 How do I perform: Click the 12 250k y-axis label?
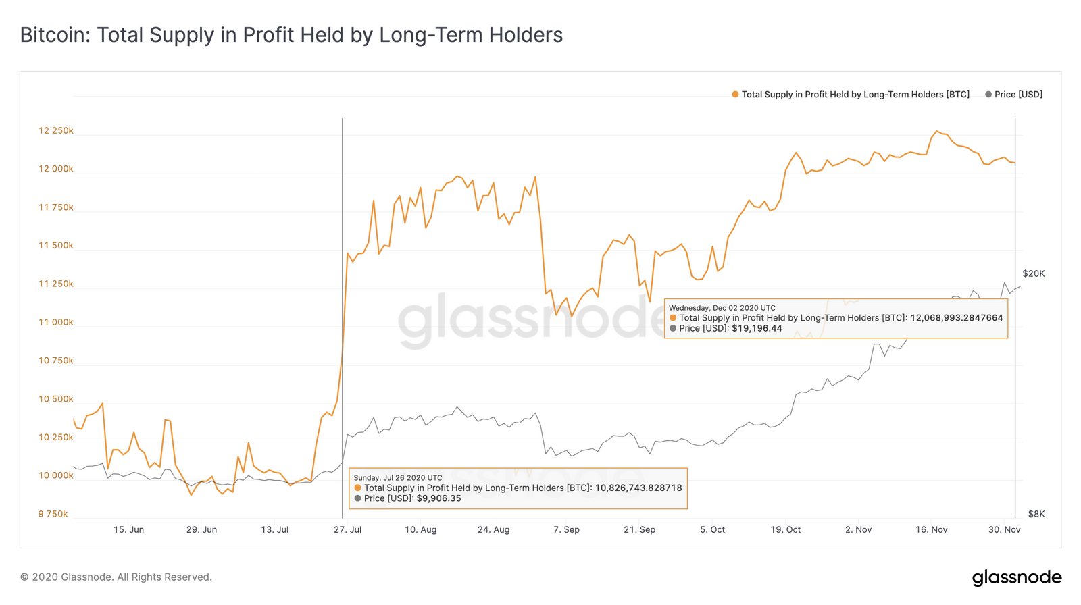tap(56, 131)
